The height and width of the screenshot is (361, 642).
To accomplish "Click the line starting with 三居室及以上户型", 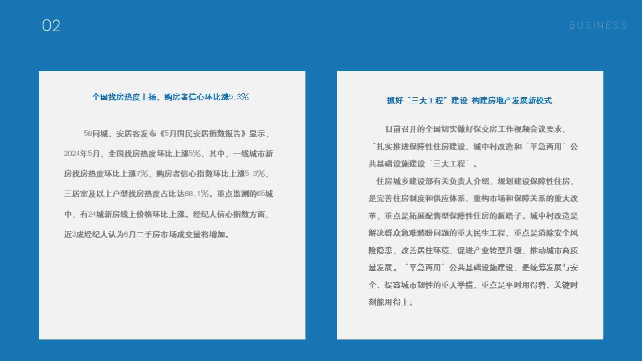I will pos(169,194).
